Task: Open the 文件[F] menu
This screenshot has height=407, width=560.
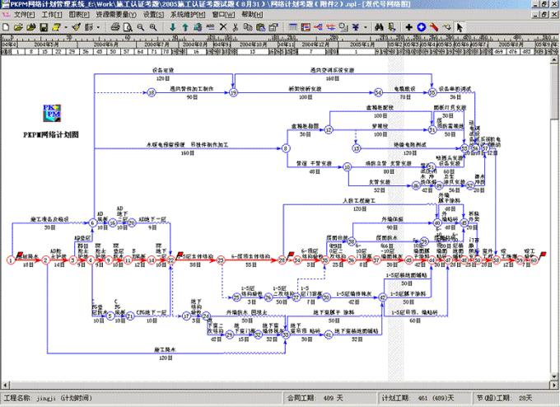Action: tap(24, 15)
